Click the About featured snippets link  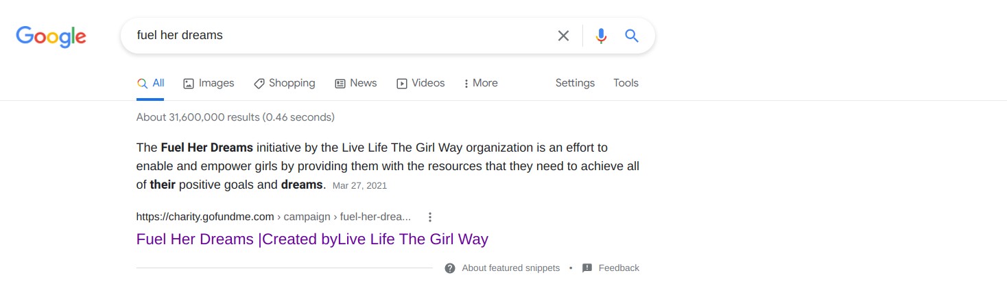(x=510, y=268)
